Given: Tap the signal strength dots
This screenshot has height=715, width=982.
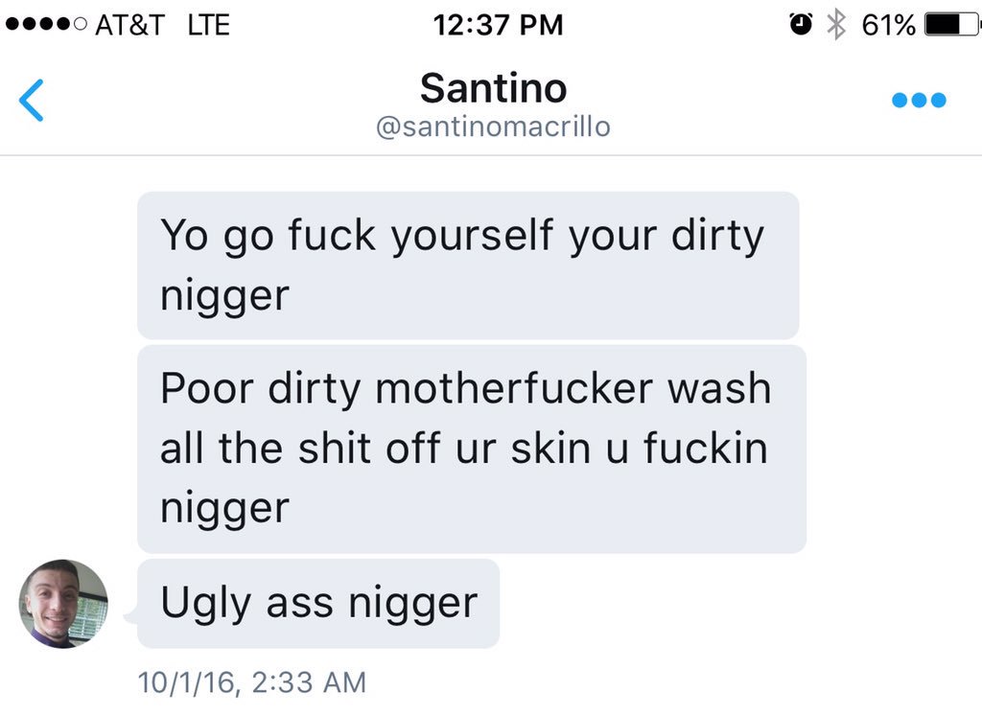Looking at the screenshot, I should pyautogui.click(x=46, y=24).
